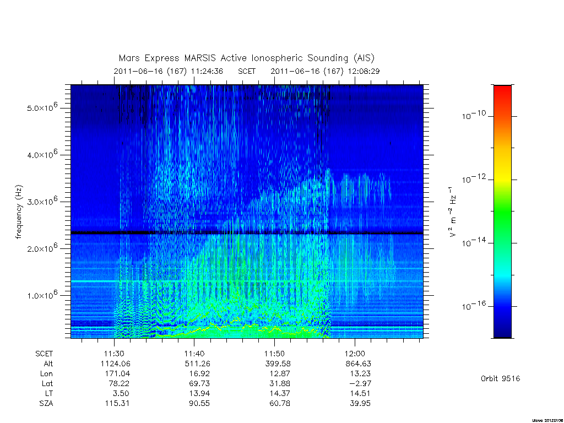The height and width of the screenshot is (423, 564).
Task: Click longitude value 13.23
Action: [360, 374]
